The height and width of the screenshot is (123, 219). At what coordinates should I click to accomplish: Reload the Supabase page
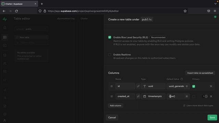[x=16, y=11]
